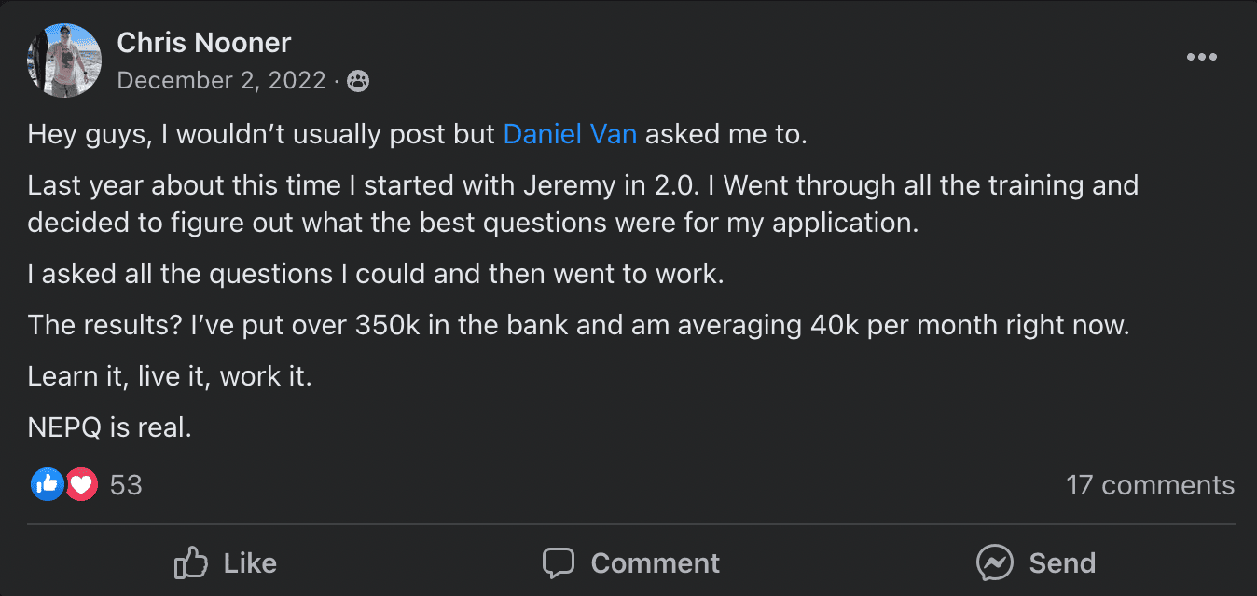
Task: Expand the 17 comments link
Action: (x=1150, y=485)
